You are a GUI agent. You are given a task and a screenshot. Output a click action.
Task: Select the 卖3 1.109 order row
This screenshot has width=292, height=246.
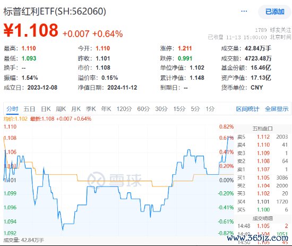tap(263, 153)
